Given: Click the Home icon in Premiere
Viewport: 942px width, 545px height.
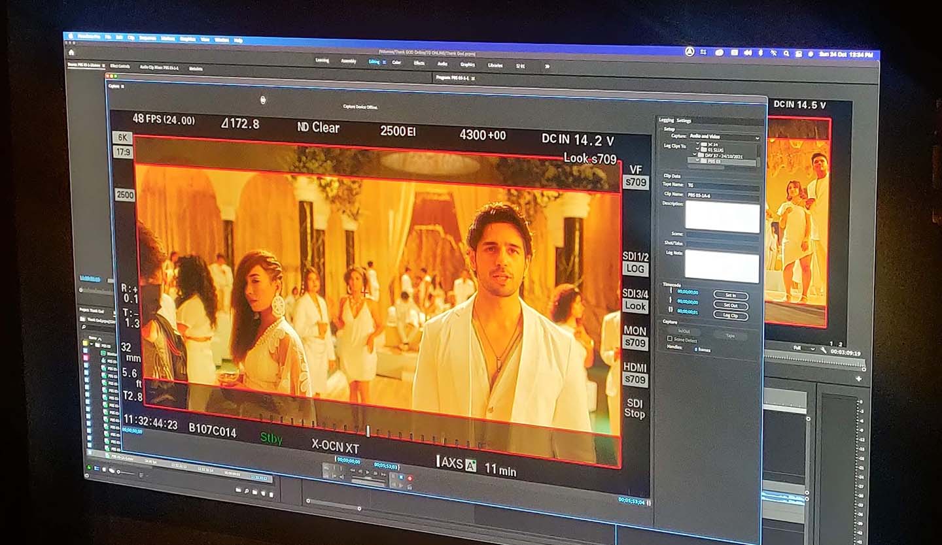Looking at the screenshot, I should tap(71, 52).
